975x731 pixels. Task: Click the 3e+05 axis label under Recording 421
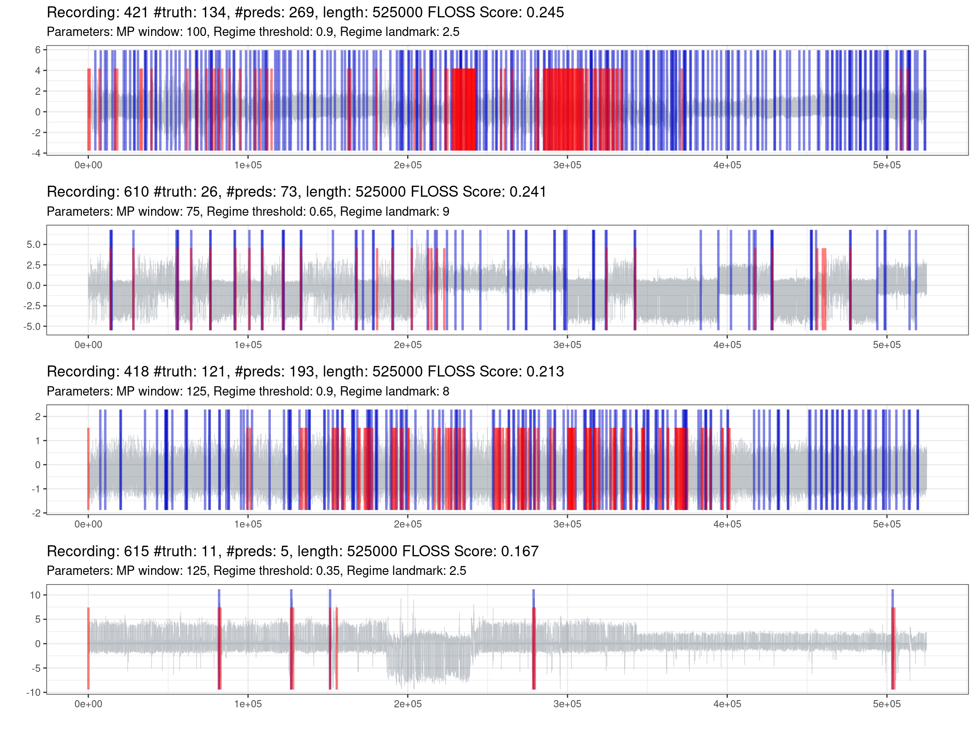coord(567,165)
